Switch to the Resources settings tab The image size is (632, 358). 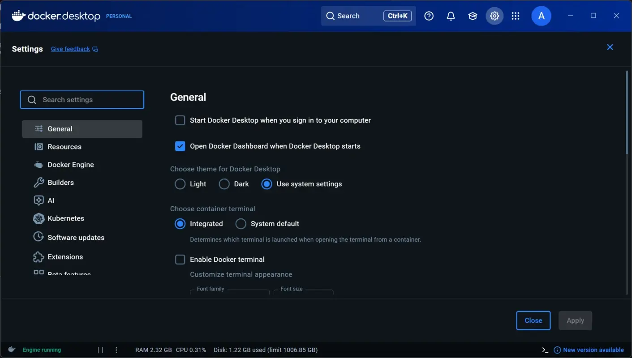pyautogui.click(x=64, y=146)
